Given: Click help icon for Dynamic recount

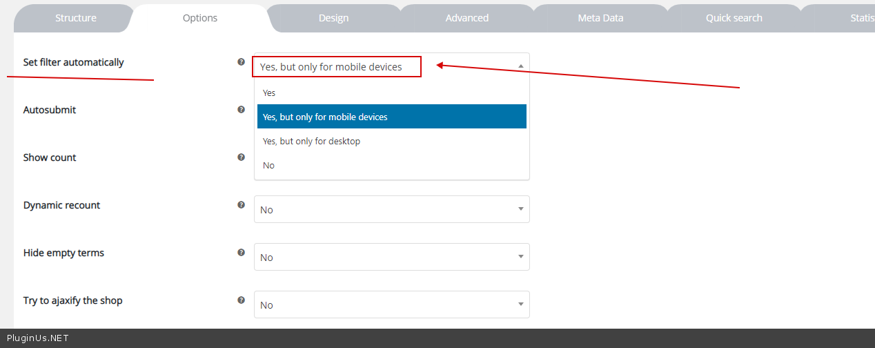Looking at the screenshot, I should 241,205.
